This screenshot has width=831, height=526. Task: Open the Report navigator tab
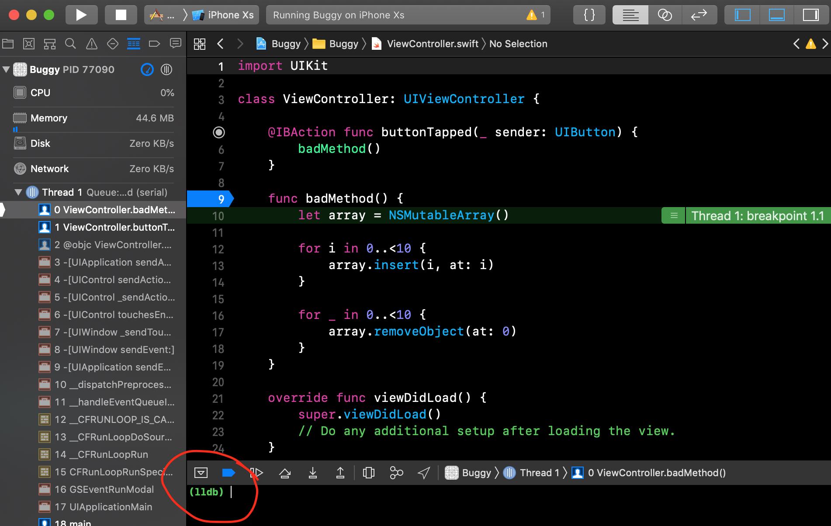[176, 43]
